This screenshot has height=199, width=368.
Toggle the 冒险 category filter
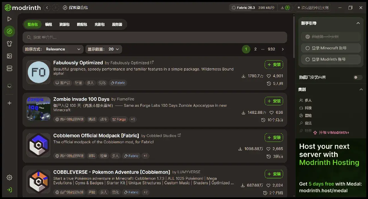tap(305, 115)
